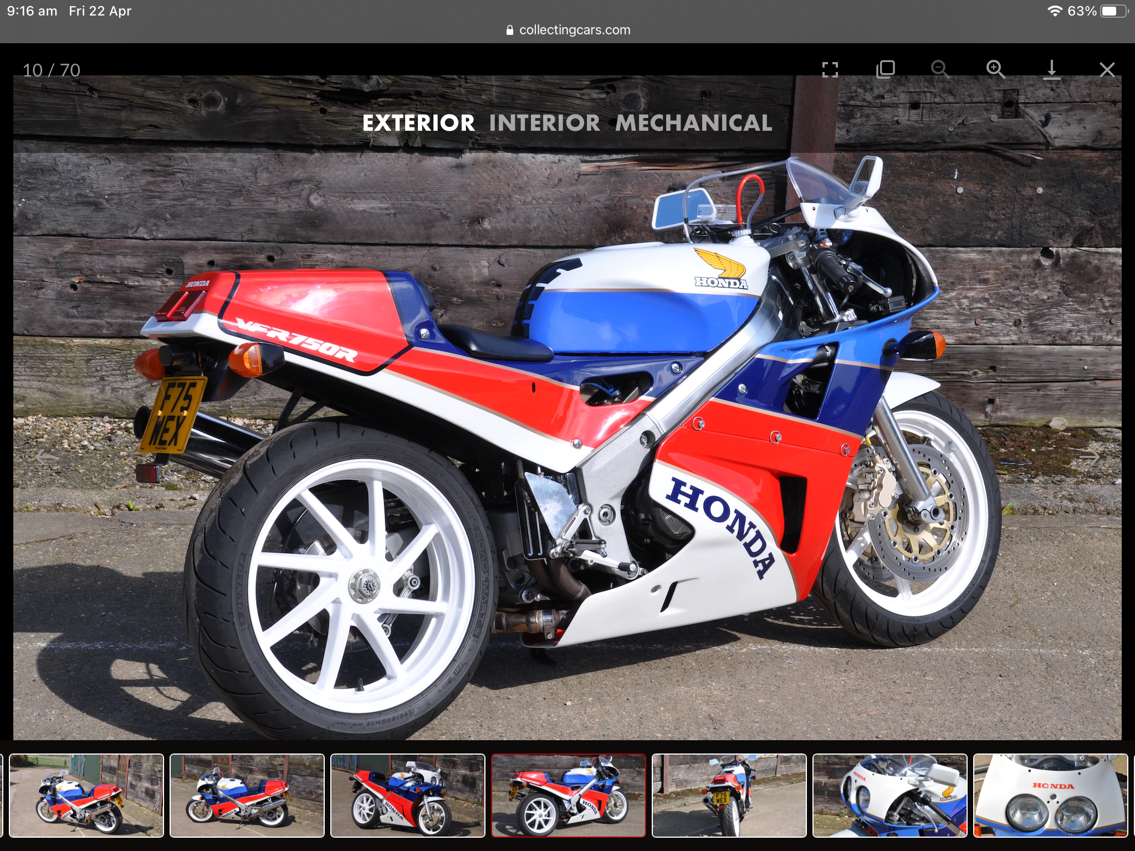Open first thumbnail of bike on stand
The width and height of the screenshot is (1135, 851).
pos(86,795)
